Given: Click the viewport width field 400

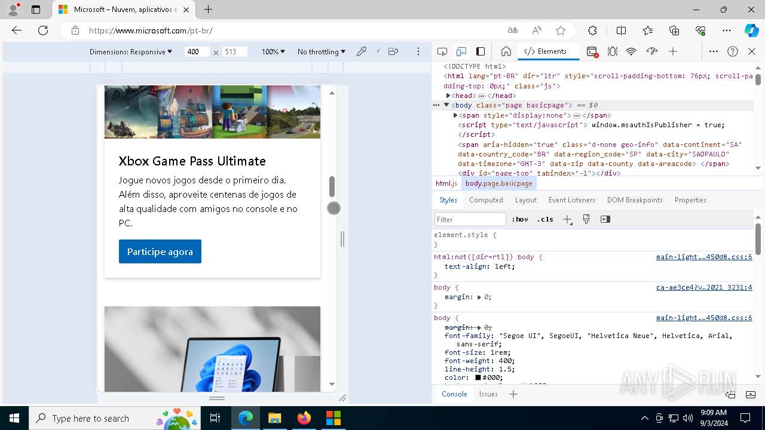Looking at the screenshot, I should click(197, 52).
